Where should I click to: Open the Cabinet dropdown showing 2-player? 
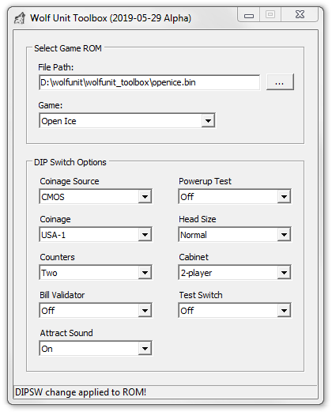pos(235,273)
